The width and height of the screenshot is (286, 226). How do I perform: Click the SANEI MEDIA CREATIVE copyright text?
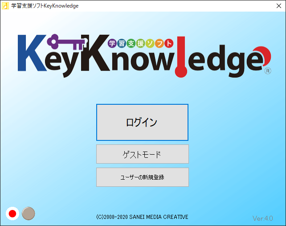pyautogui.click(x=142, y=217)
